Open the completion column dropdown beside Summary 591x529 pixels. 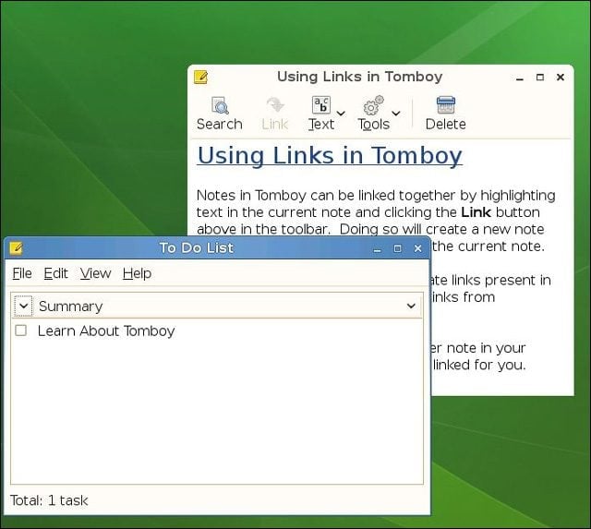pos(23,306)
